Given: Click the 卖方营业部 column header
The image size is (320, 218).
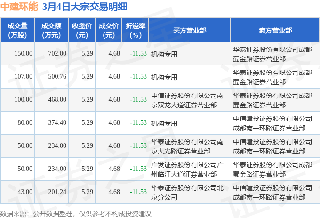Looking at the screenshot, I should click(275, 31).
